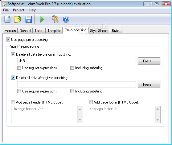Image resolution: width=172 pixels, height=145 pixels.
Task: Open the Project menu
Action: click(x=18, y=10)
